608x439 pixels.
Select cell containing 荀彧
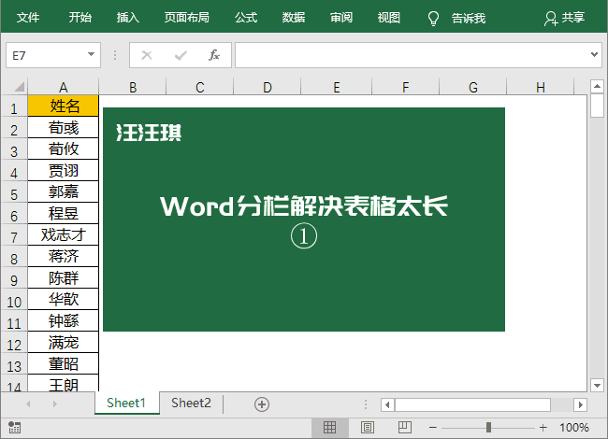pos(64,127)
